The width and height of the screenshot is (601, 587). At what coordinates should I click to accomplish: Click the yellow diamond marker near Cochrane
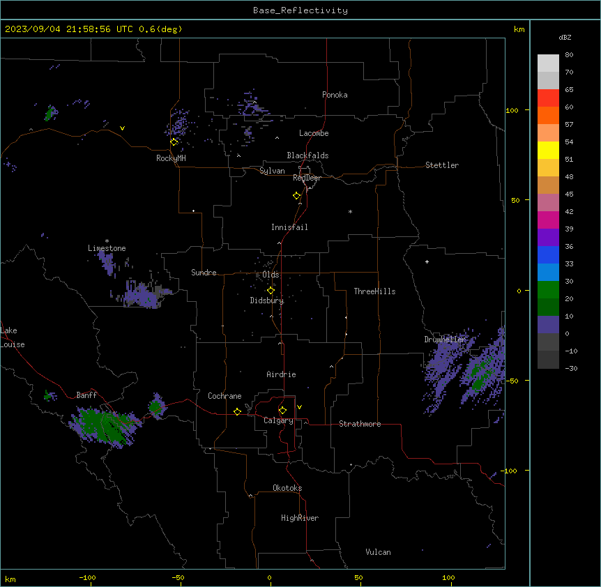point(237,411)
